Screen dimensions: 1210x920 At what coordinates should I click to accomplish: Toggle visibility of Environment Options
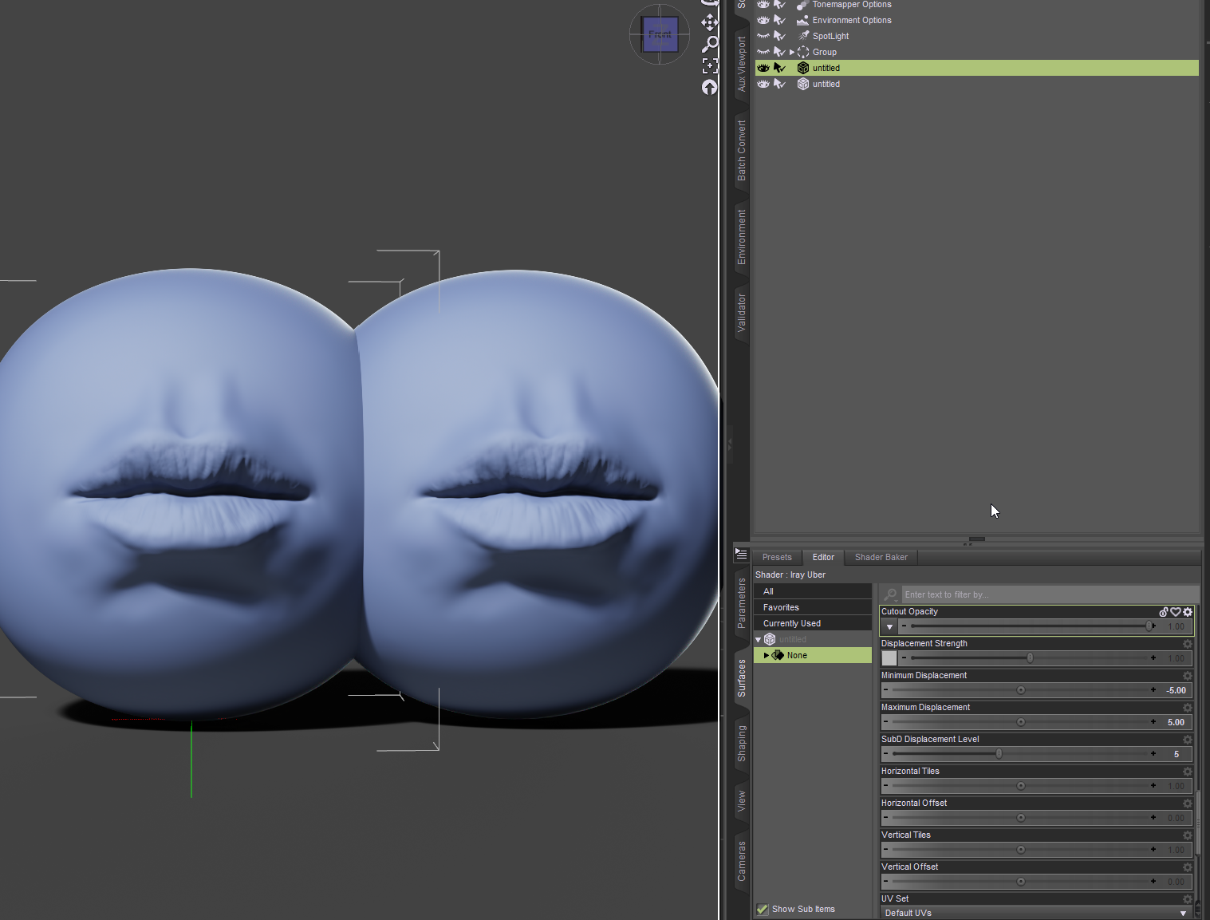pos(763,20)
